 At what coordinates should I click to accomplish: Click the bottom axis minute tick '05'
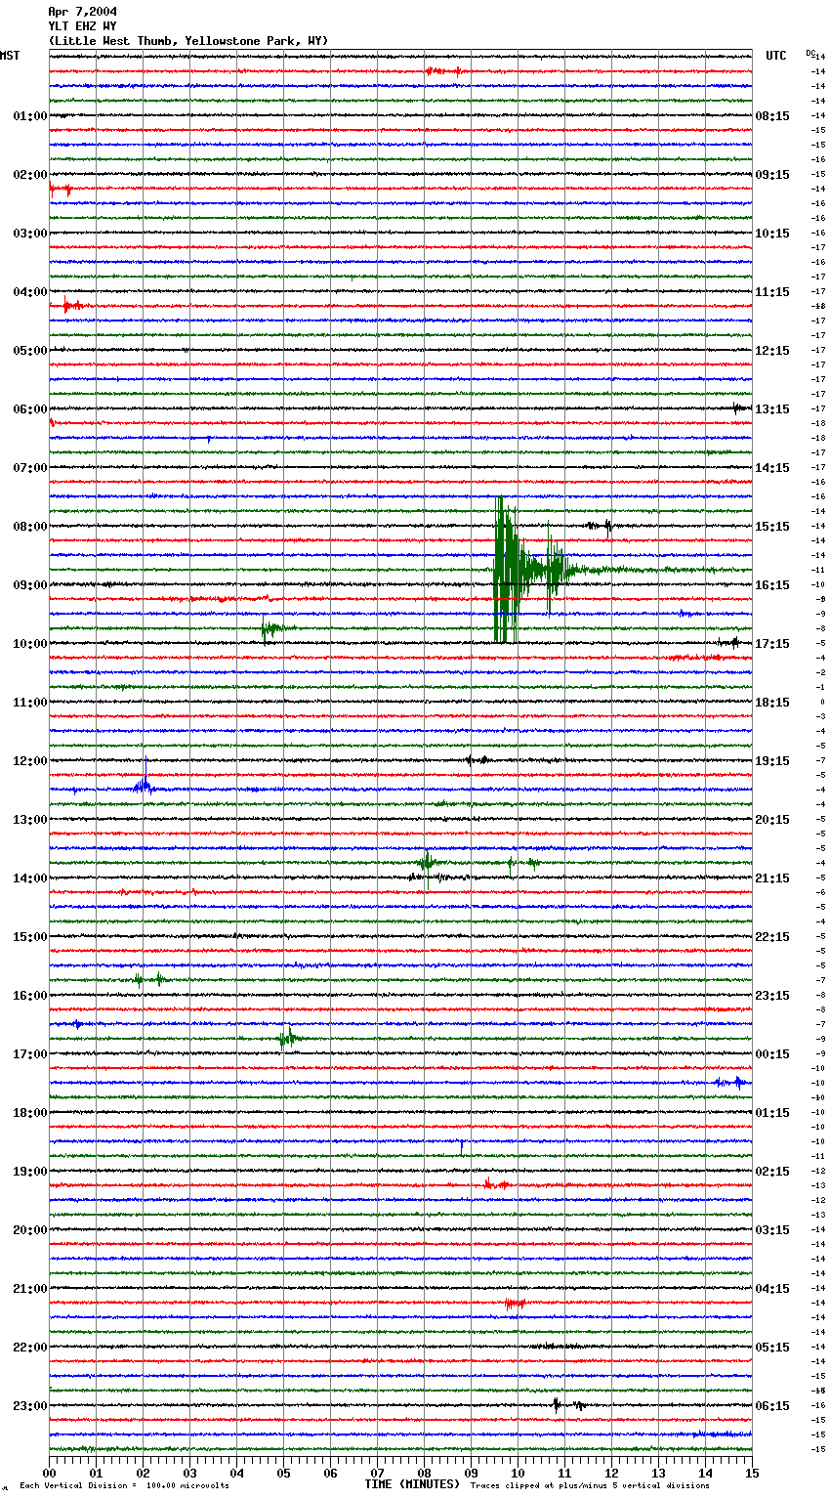coord(283,1473)
